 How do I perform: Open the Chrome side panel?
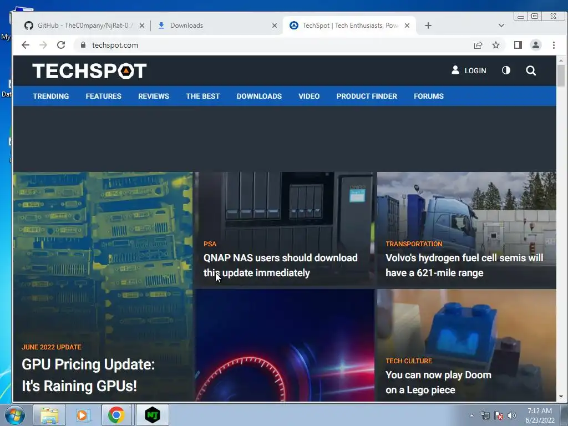[x=518, y=45]
